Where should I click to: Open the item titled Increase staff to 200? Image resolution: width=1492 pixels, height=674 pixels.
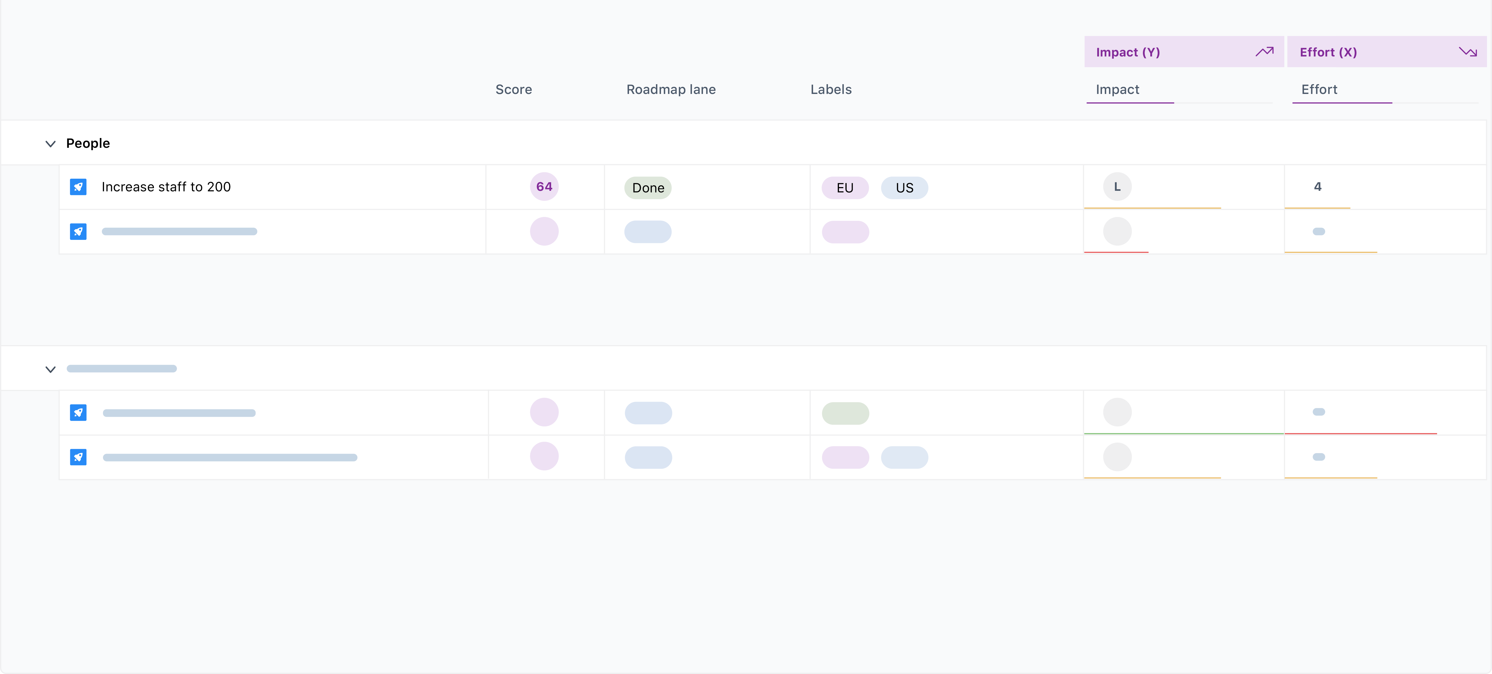pos(166,187)
